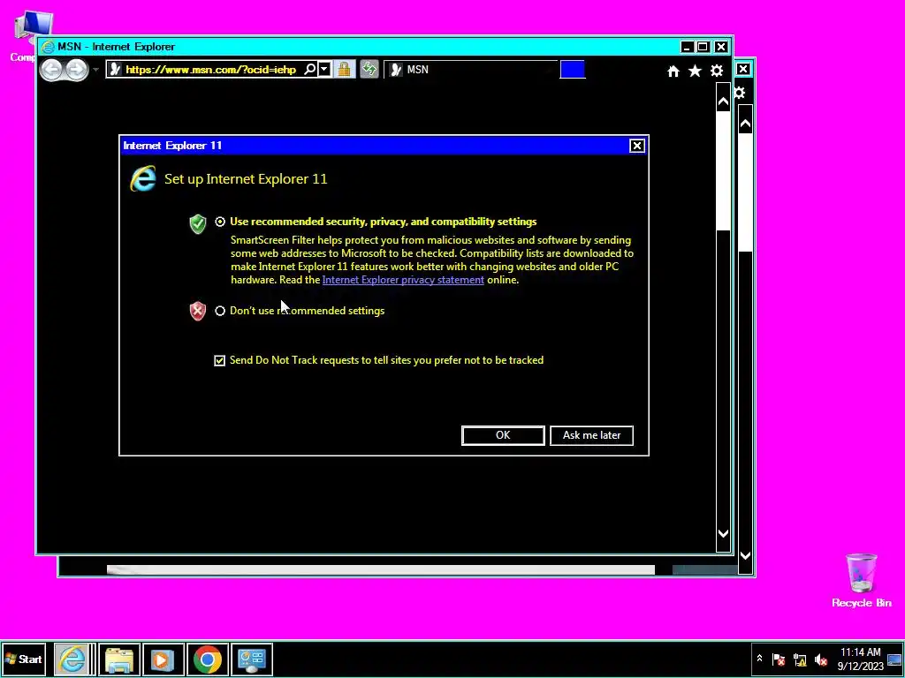This screenshot has width=905, height=678.
Task: Click scroll up arrow of back window
Action: pyautogui.click(x=746, y=124)
